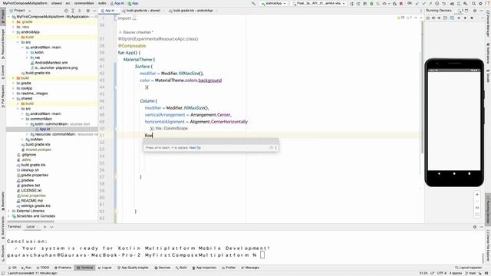Viewport: 491px width, 276px height.
Task: Click the Git history clock icon
Action: click(x=437, y=3)
